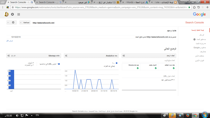Select لوحة التحكم الرئيسية in the sidebar
Viewport: 210px width, 118px height.
tap(198, 30)
